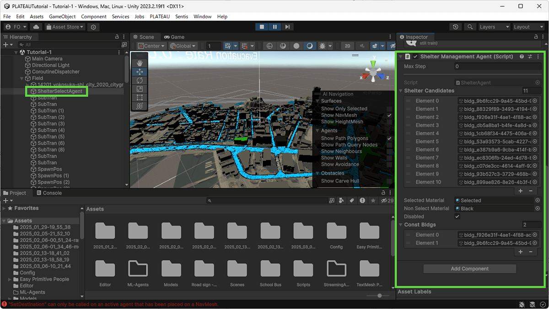This screenshot has width=549, height=309.
Task: Toggle 2D scene view mode
Action: [348, 46]
